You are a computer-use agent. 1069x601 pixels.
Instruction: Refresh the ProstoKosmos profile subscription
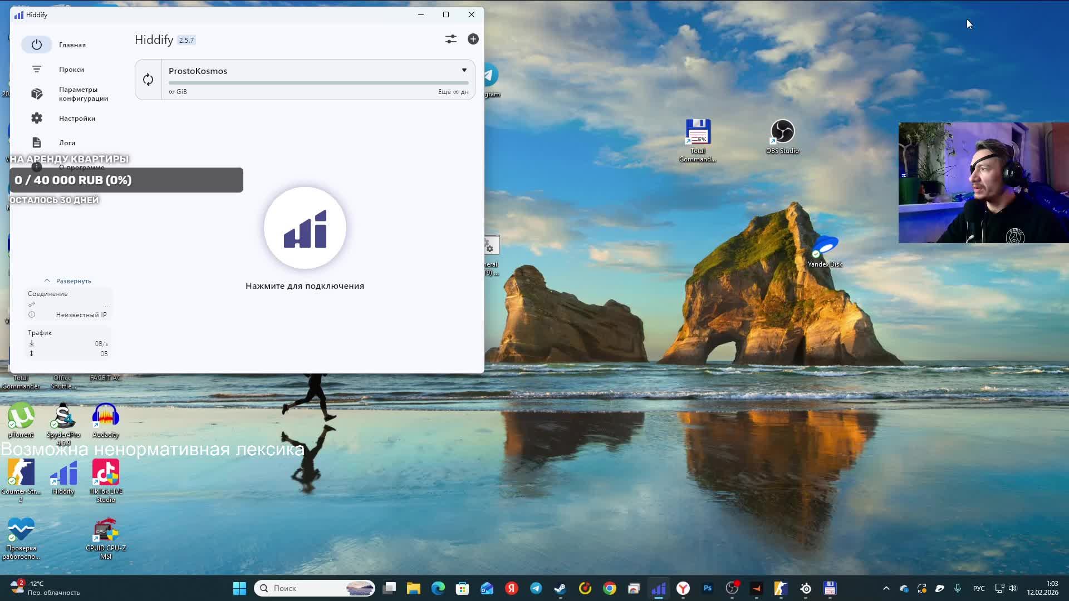148,80
